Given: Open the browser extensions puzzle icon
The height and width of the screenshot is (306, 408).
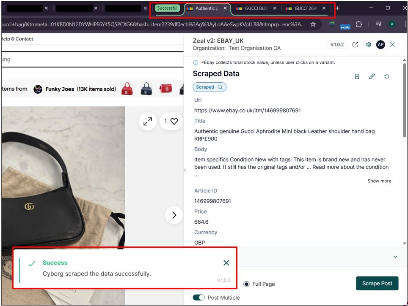Looking at the screenshot, I should (x=359, y=24).
